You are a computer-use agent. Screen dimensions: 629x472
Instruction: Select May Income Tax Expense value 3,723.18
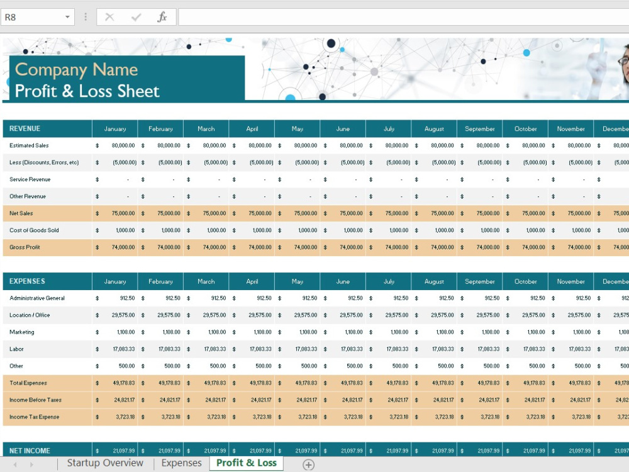tap(298, 417)
